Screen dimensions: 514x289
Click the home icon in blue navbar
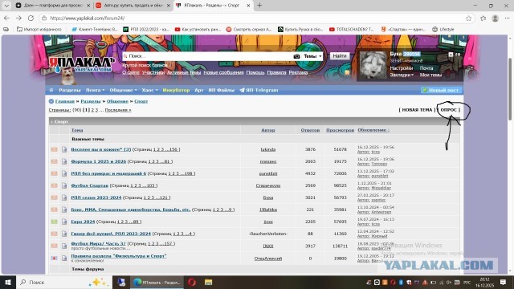click(x=51, y=90)
